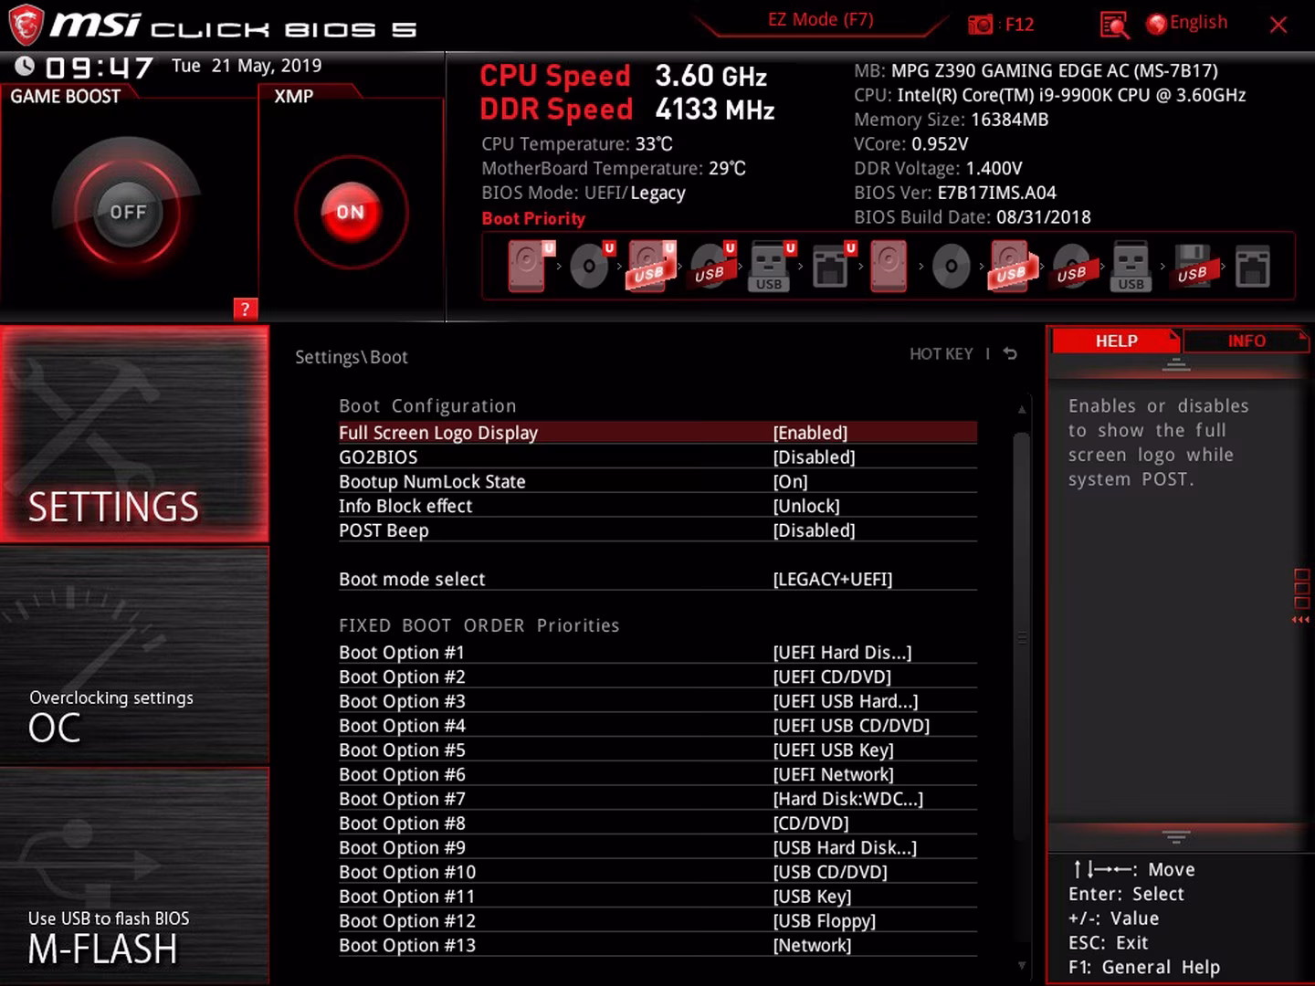This screenshot has height=986, width=1315.
Task: Select legacy hard disk icon in Boot Priority
Action: pyautogui.click(x=889, y=266)
